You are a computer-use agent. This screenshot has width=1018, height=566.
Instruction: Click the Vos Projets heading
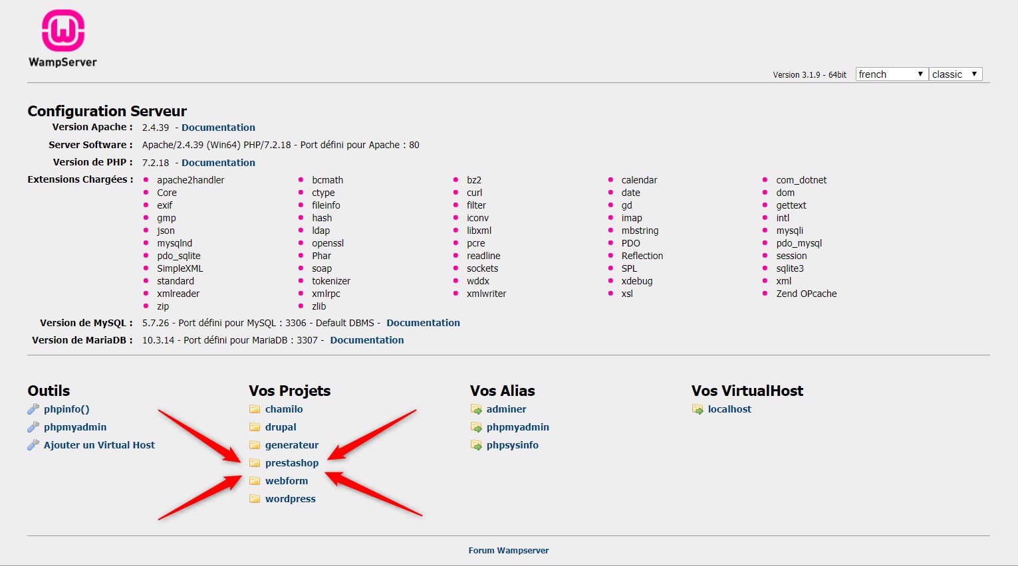click(290, 391)
